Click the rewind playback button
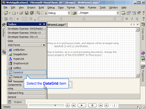Image resolution: width=146 pixels, height=109 pixels. pyautogui.click(x=74, y=106)
